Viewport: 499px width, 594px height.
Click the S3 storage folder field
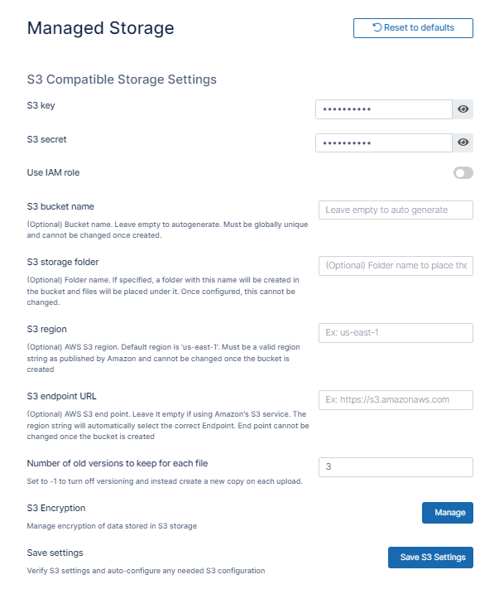396,265
